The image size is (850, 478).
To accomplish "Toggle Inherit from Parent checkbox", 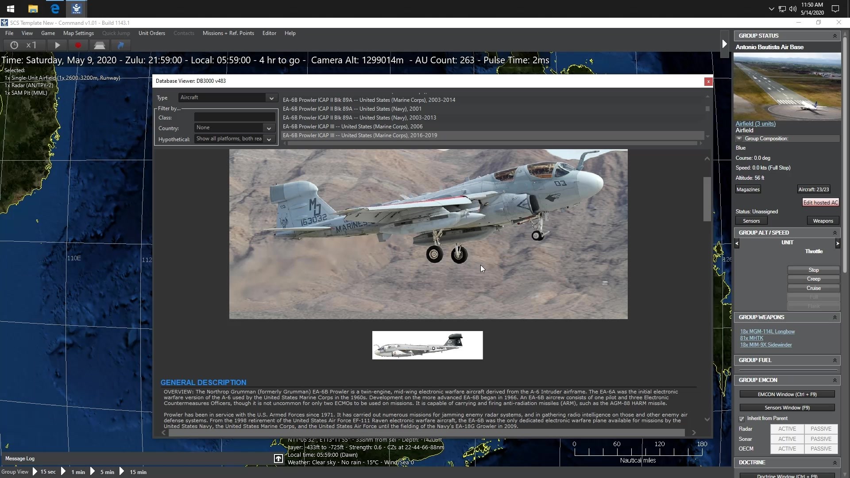I will pyautogui.click(x=742, y=419).
